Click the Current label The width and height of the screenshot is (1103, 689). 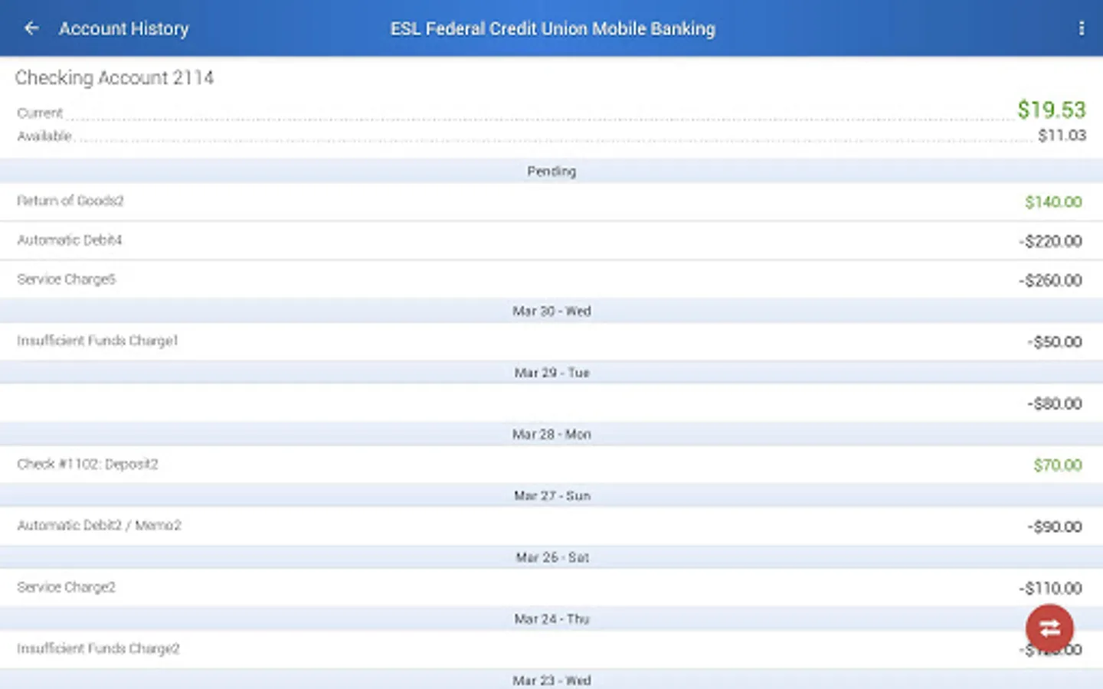pyautogui.click(x=40, y=113)
